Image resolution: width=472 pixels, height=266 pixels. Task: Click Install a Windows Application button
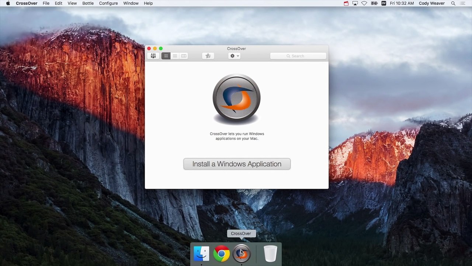tap(237, 164)
